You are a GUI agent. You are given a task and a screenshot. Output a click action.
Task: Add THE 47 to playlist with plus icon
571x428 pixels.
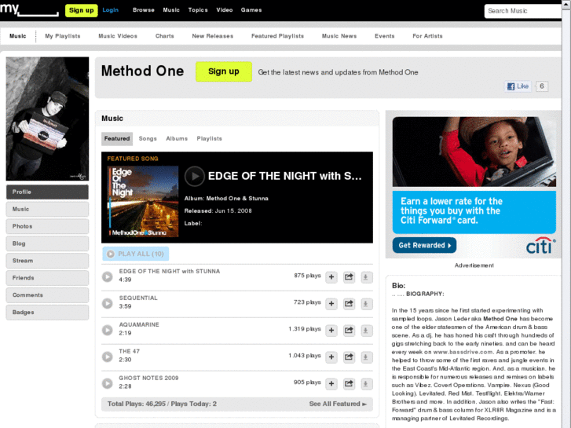(x=331, y=357)
